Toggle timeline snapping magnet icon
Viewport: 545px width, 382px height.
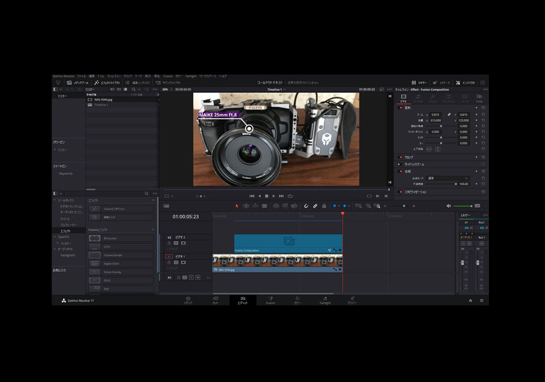click(x=306, y=206)
